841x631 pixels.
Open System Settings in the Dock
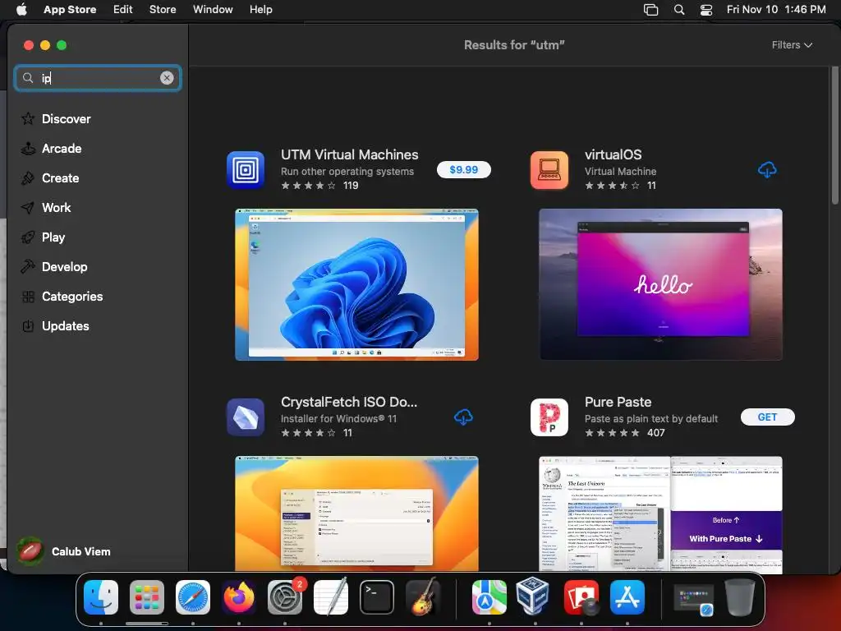(285, 597)
